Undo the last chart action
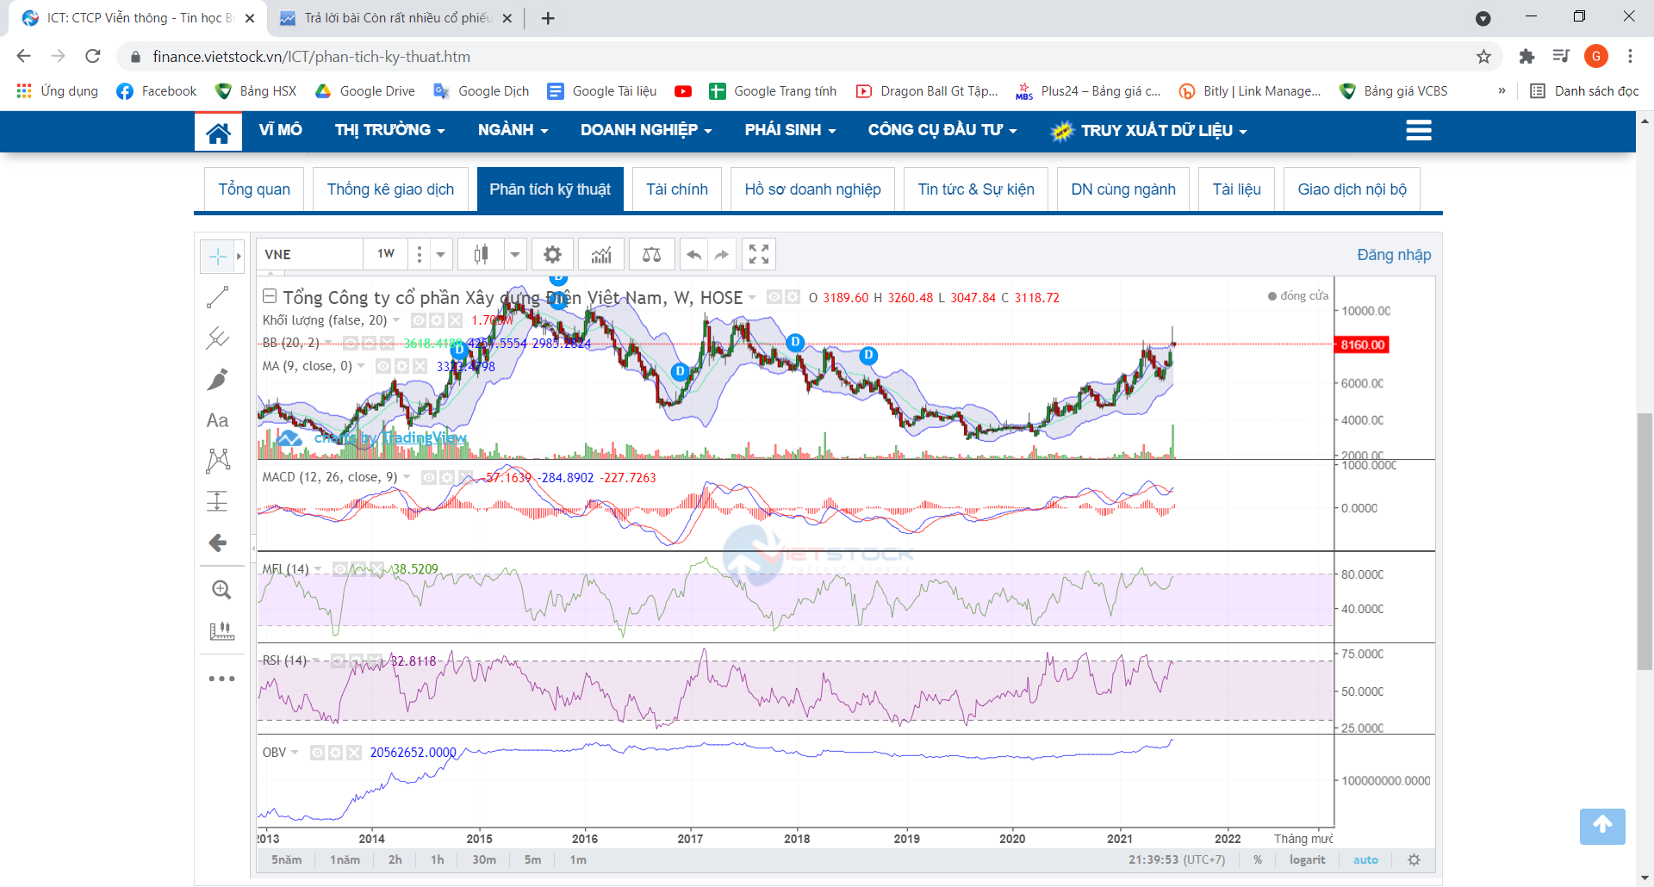This screenshot has width=1654, height=887. click(x=693, y=254)
